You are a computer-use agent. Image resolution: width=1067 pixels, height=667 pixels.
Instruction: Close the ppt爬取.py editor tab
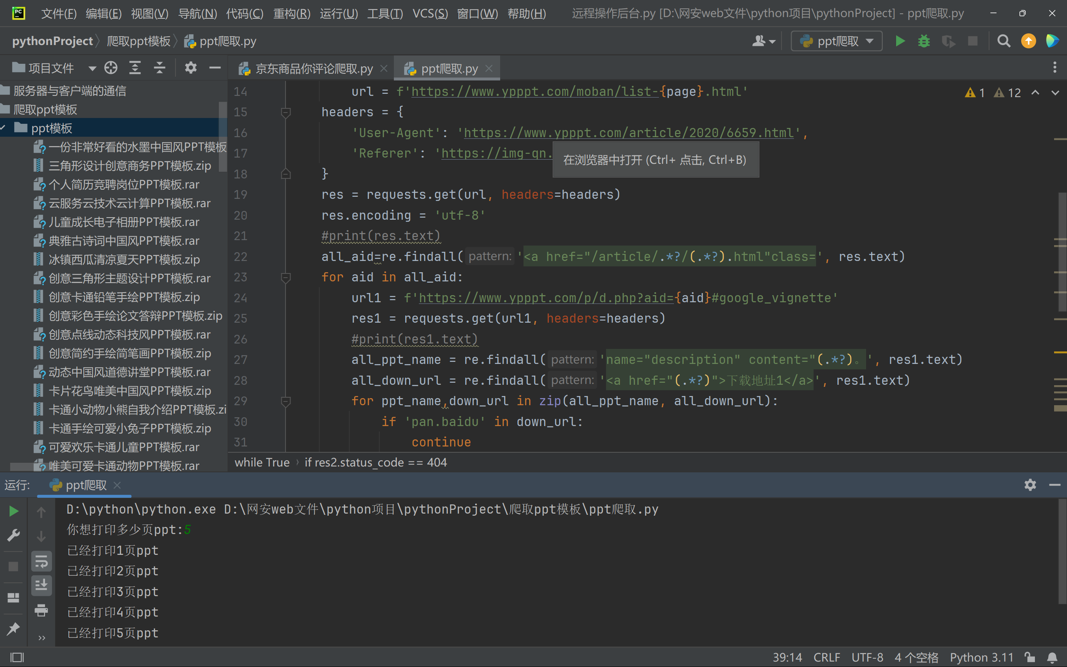pos(488,68)
